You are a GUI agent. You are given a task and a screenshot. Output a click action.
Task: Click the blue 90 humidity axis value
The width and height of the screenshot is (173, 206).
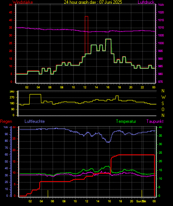tap(6, 134)
